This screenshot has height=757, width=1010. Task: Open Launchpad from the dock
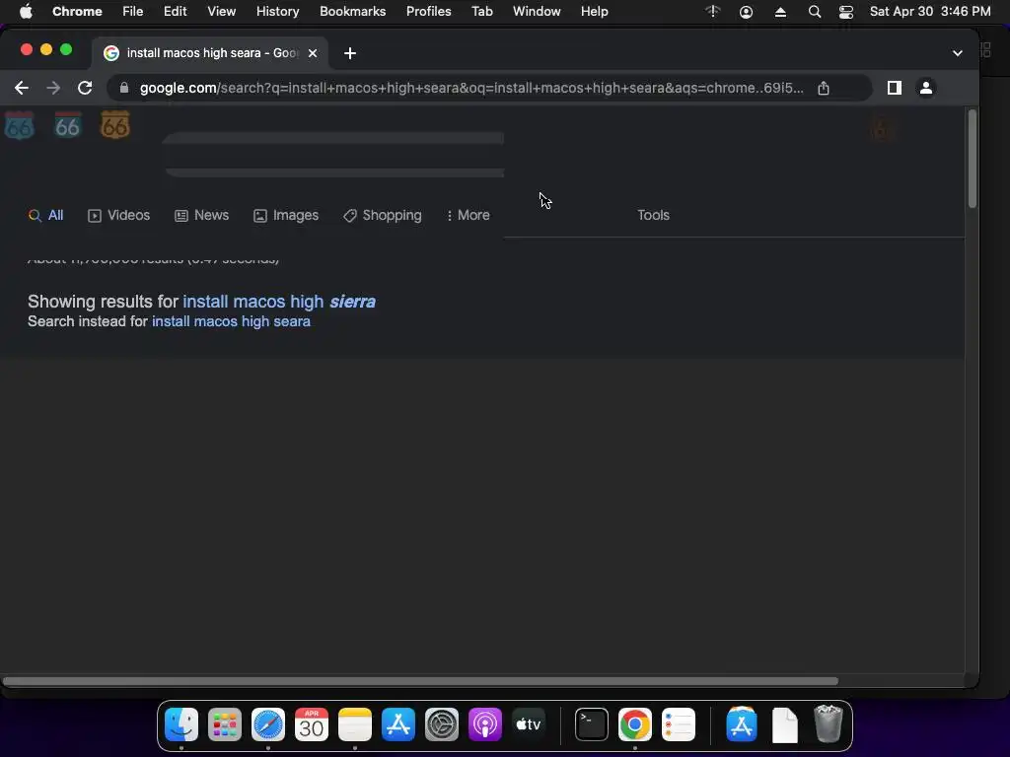224,724
